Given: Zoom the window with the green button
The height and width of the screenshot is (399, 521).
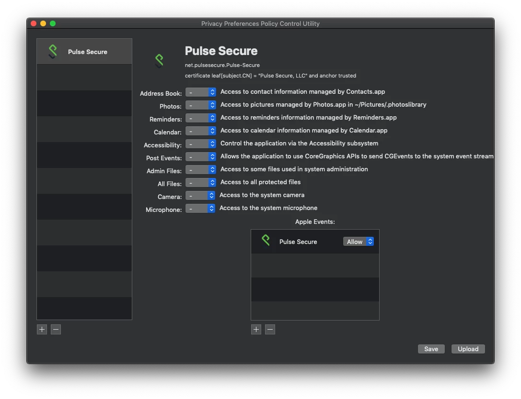Looking at the screenshot, I should (x=53, y=23).
